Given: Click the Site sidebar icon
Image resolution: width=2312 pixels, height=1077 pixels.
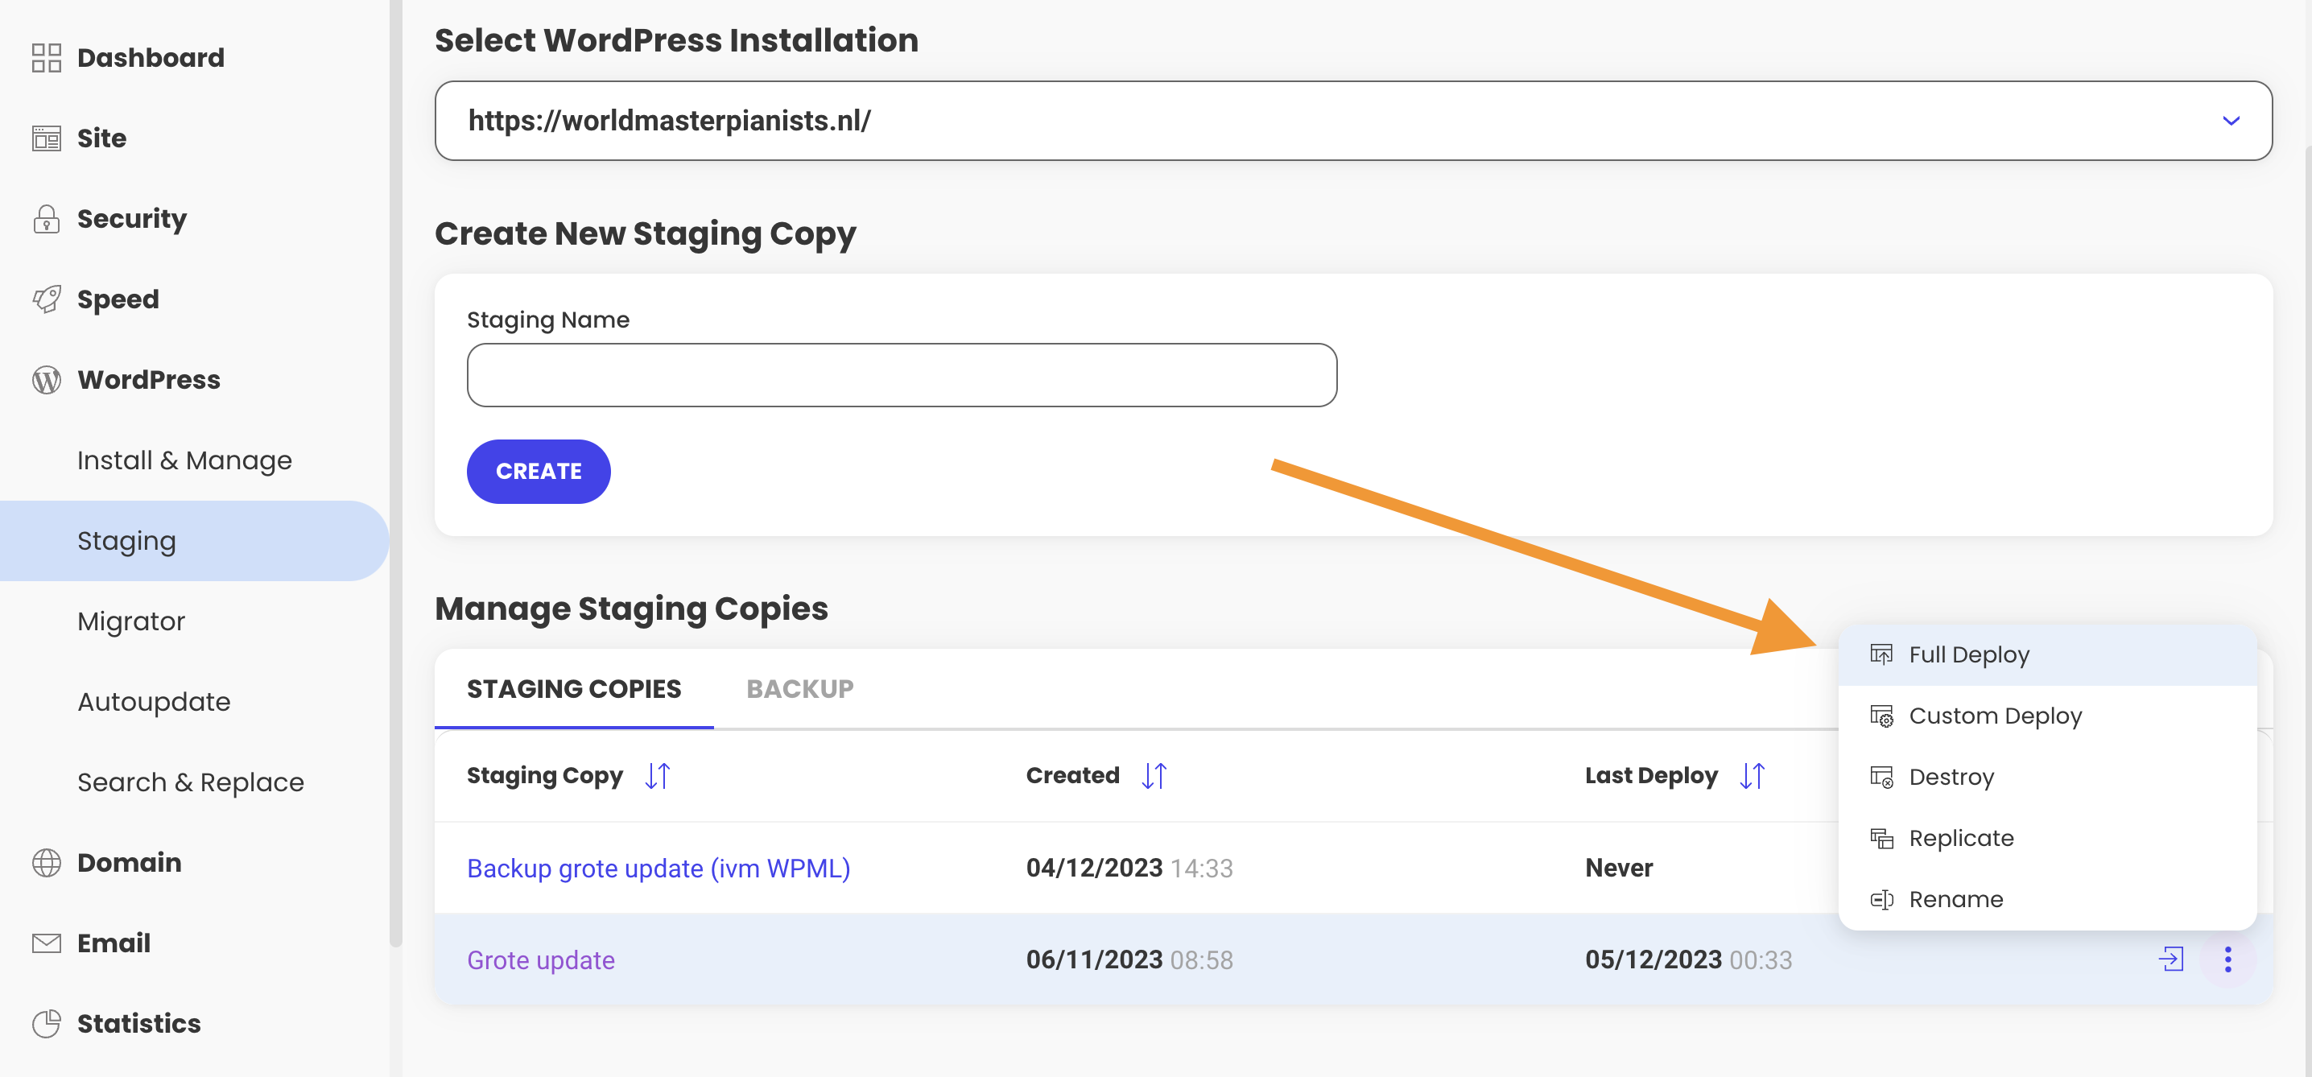Looking at the screenshot, I should tap(47, 138).
